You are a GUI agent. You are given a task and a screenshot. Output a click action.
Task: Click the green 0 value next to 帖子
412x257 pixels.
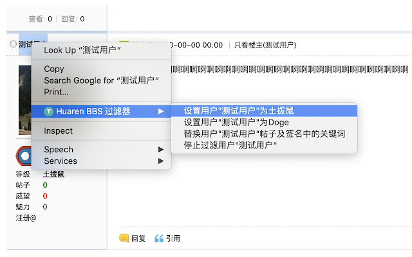point(45,185)
